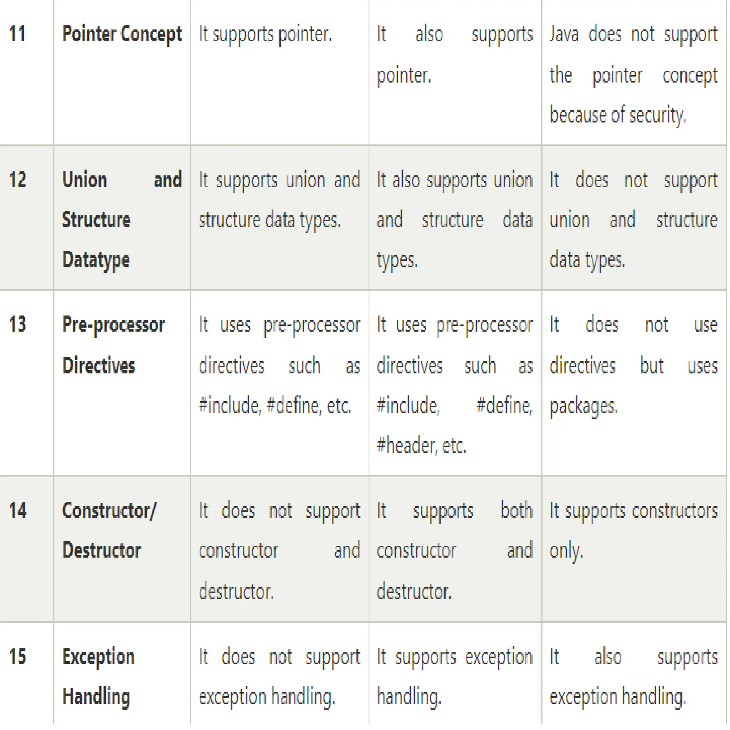
Task: Click the row number 12 cell
Action: point(26,217)
